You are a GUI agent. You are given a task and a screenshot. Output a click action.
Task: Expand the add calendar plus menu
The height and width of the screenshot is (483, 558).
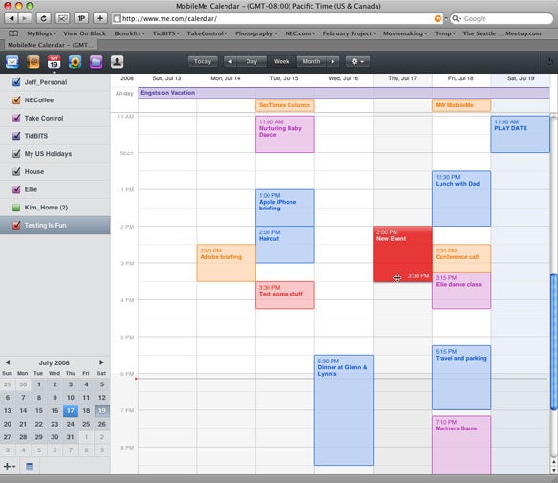click(10, 466)
